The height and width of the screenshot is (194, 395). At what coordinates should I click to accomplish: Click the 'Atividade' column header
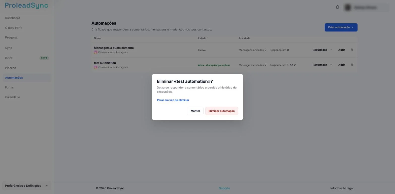pyautogui.click(x=244, y=38)
